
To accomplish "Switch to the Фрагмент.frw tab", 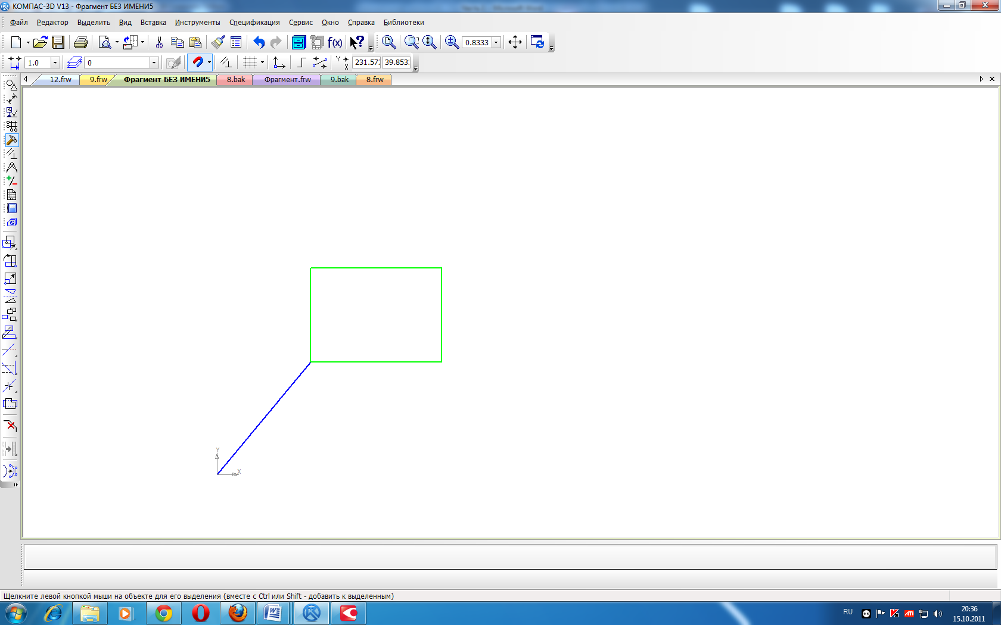I will click(288, 80).
